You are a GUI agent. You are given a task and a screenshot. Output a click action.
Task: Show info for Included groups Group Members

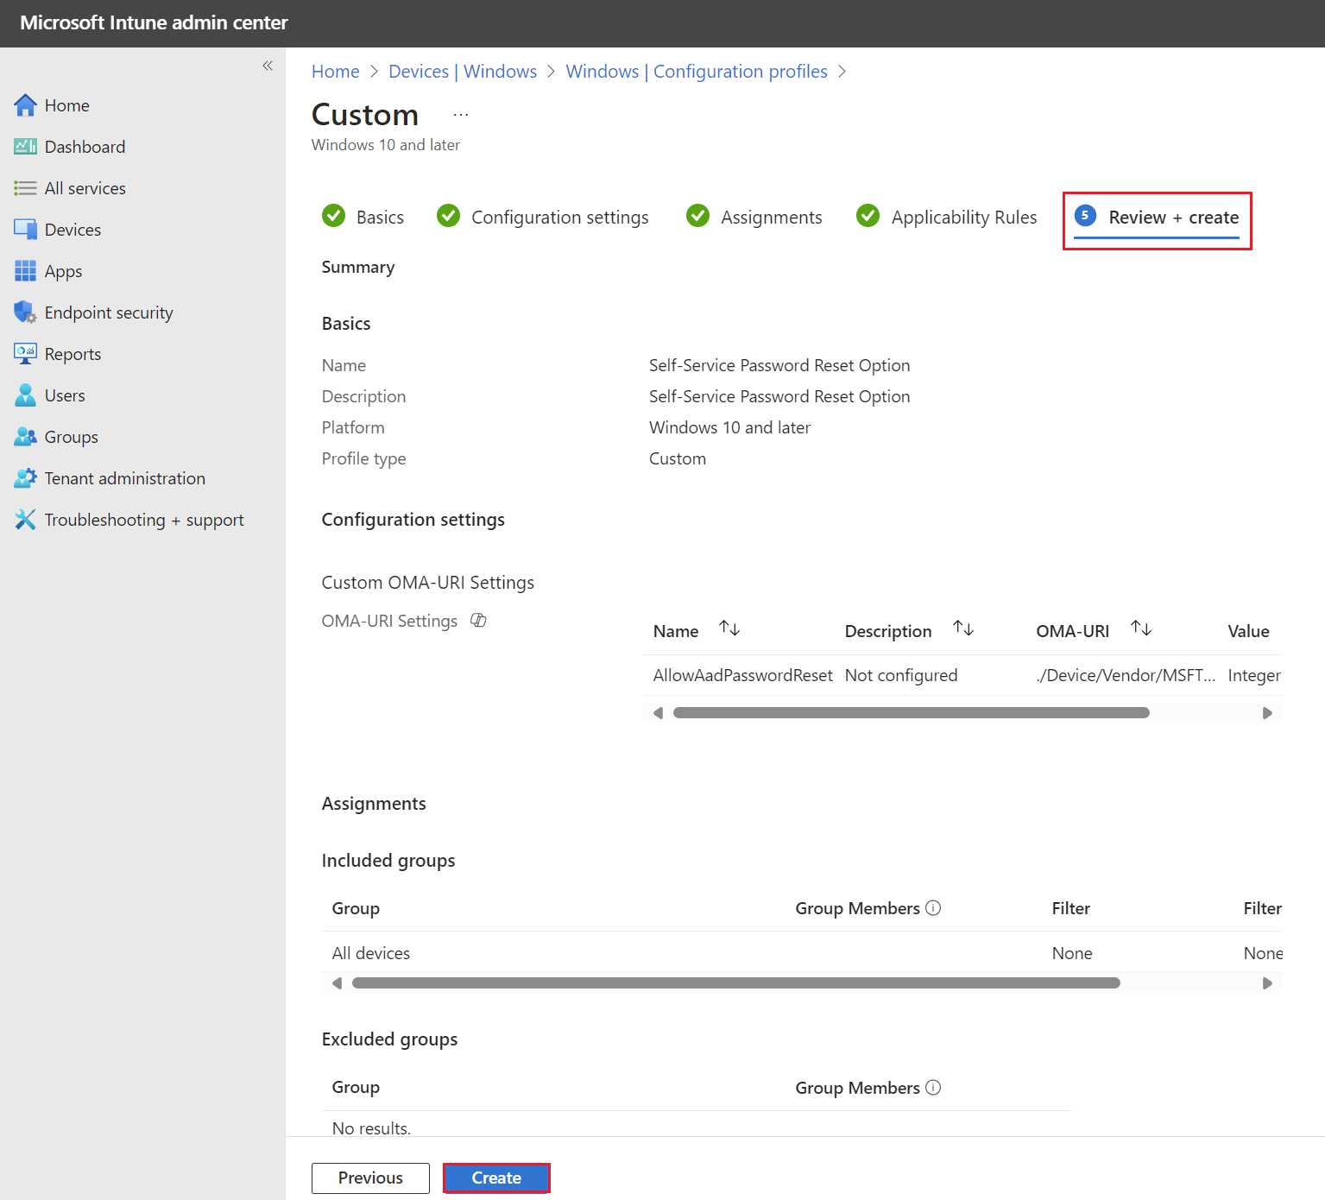(x=933, y=908)
